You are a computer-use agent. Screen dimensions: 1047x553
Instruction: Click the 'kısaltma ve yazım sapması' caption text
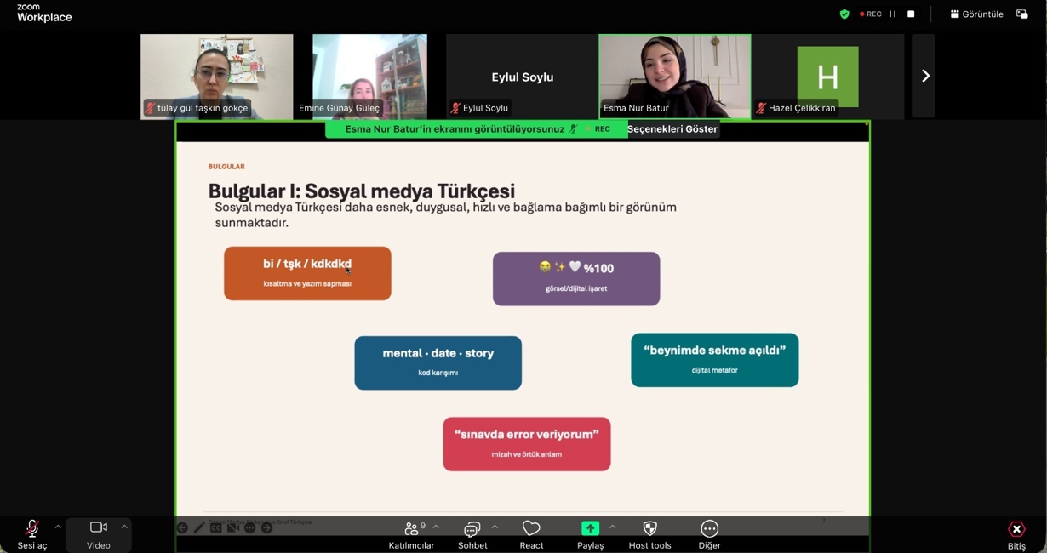(307, 283)
